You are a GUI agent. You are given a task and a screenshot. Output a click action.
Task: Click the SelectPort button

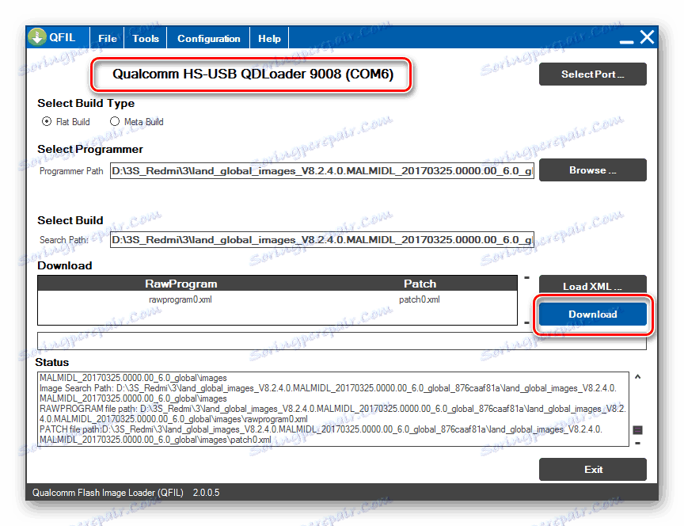[592, 74]
